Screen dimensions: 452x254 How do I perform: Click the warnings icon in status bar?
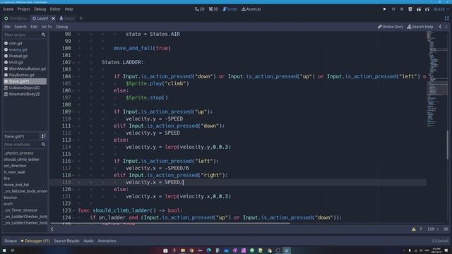[x=414, y=229]
